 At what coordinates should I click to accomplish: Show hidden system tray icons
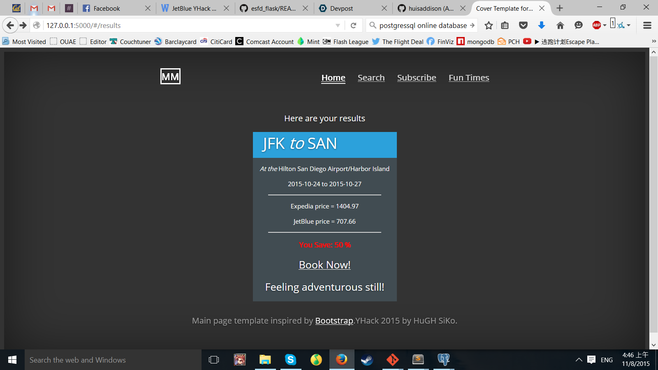tap(579, 360)
